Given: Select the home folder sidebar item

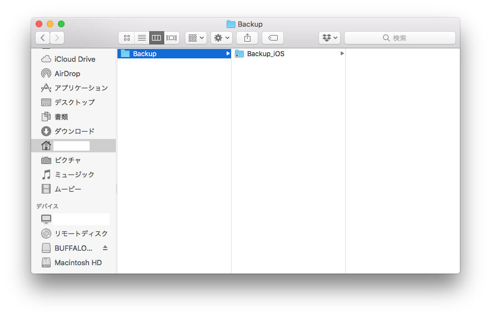Looking at the screenshot, I should 73,146.
